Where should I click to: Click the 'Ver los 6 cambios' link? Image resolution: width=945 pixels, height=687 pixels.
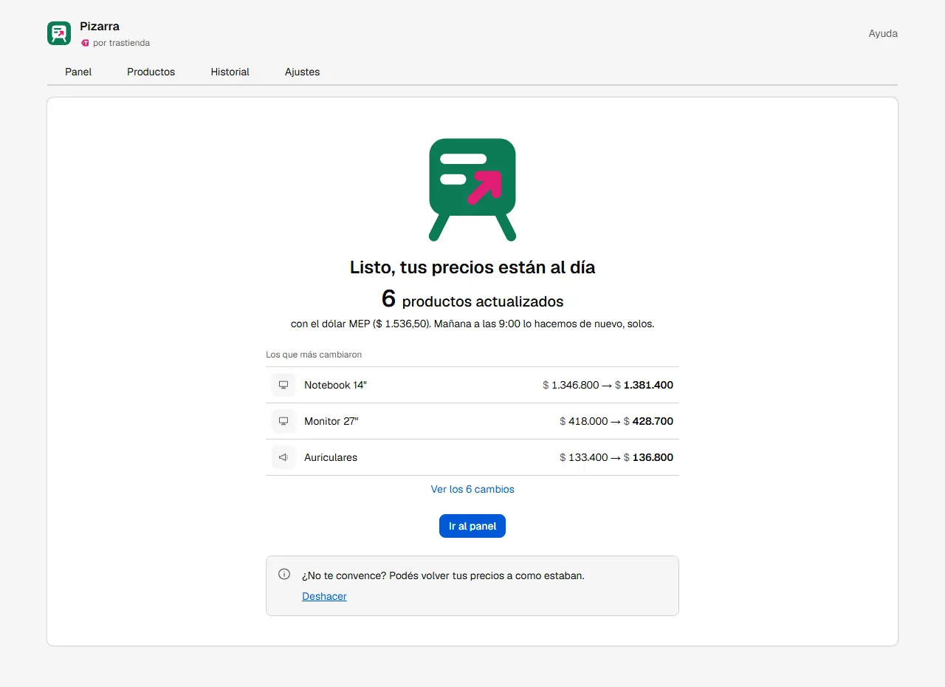[x=472, y=489]
